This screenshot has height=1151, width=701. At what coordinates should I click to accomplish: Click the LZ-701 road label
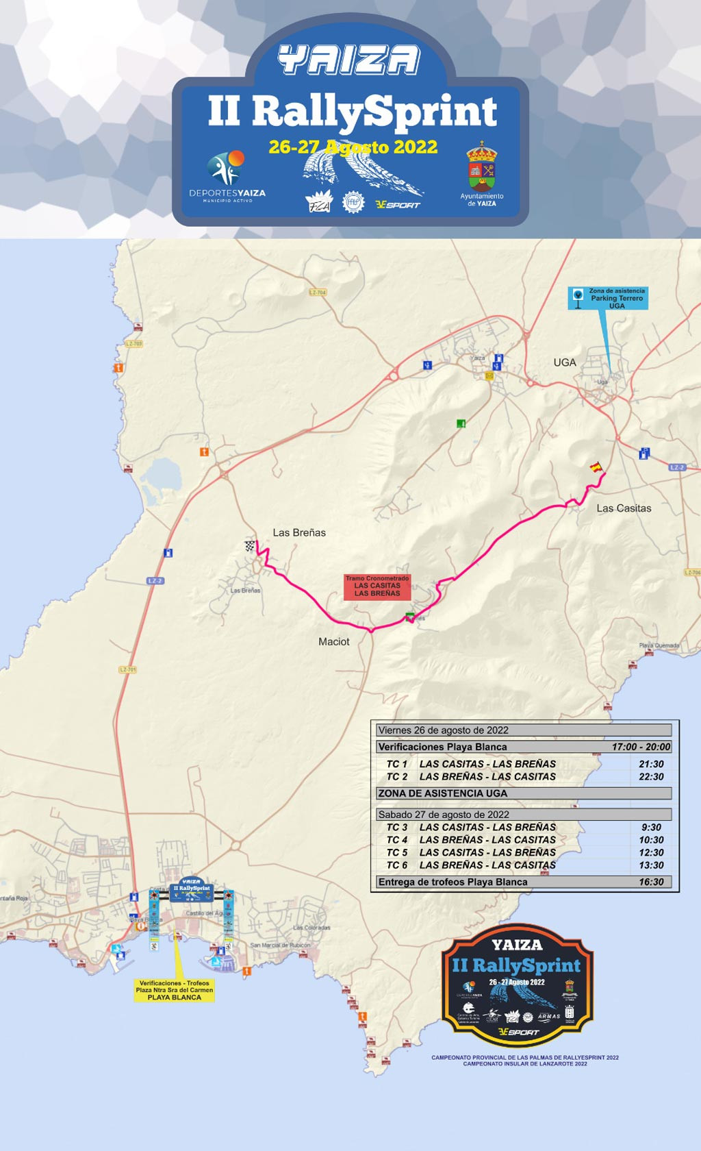[x=128, y=669]
